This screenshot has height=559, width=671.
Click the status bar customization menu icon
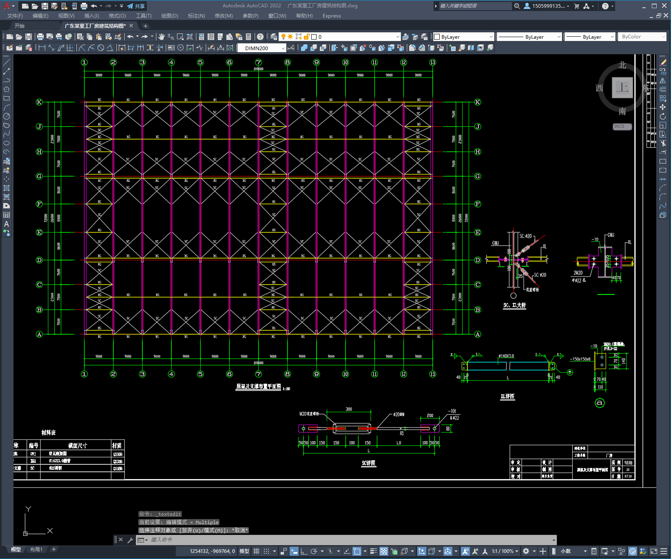click(664, 551)
